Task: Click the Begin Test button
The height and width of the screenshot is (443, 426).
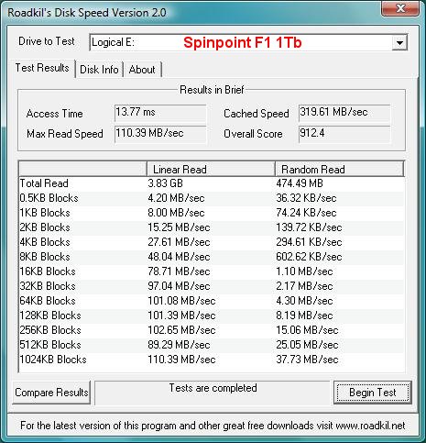Action: [x=373, y=393]
